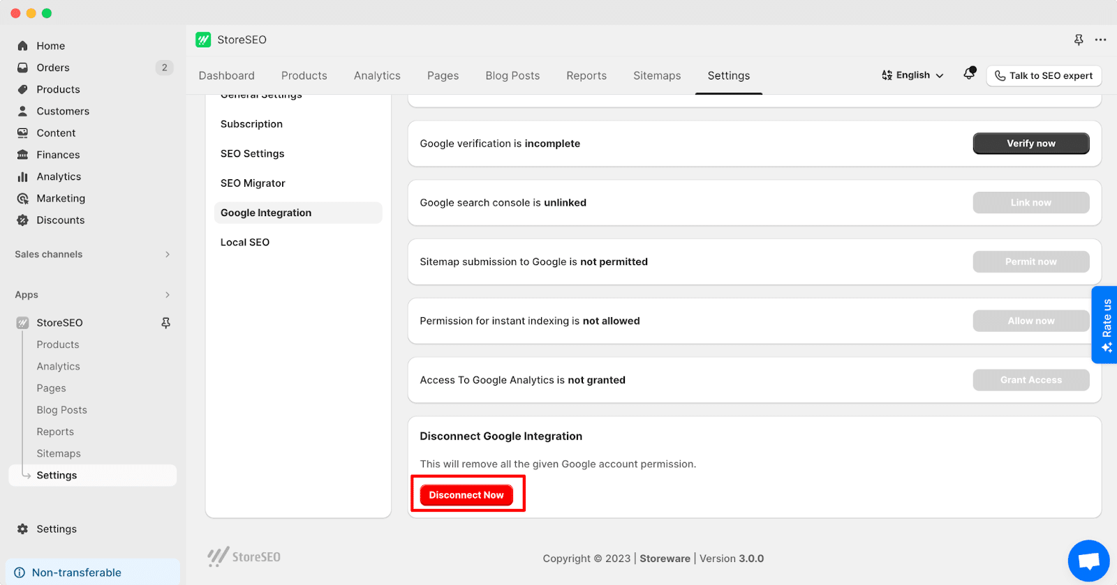The height and width of the screenshot is (585, 1117).
Task: Click the Allow now button
Action: pos(1031,321)
